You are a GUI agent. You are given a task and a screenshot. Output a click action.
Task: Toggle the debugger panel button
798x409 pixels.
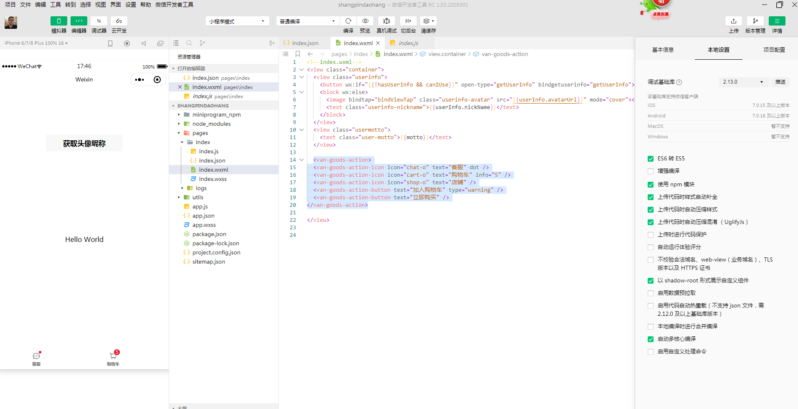99,21
